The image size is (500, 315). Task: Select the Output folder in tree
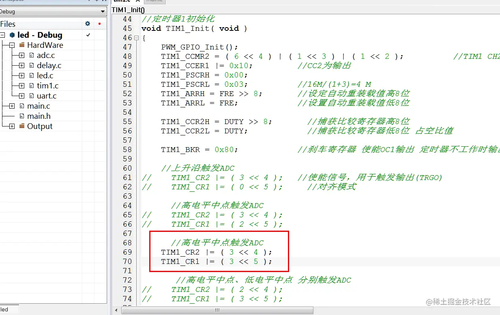tap(40, 126)
